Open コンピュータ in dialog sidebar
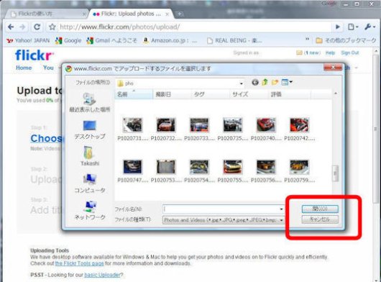The image size is (381, 282). (x=90, y=183)
